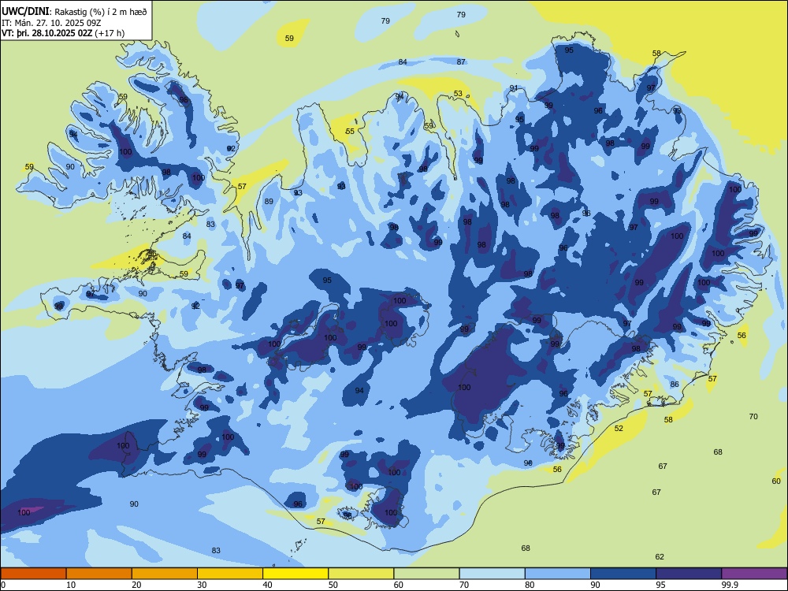Click the humidity value '86' on the map

[x=675, y=385]
